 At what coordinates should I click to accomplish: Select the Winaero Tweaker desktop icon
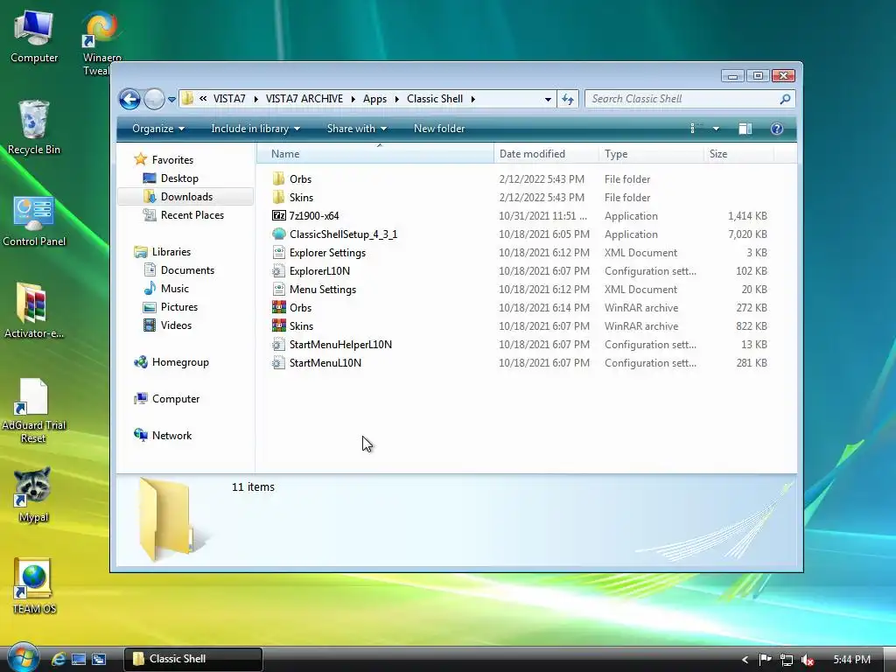click(102, 43)
